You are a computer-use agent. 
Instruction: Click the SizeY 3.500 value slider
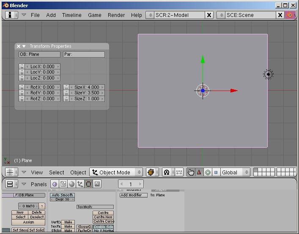point(87,93)
